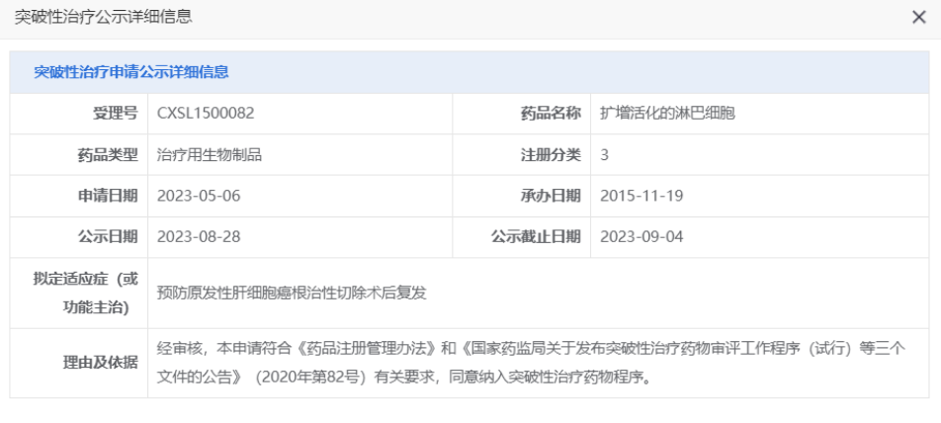The image size is (941, 423).
Task: Click the application date 2023-05-06
Action: [x=199, y=196]
